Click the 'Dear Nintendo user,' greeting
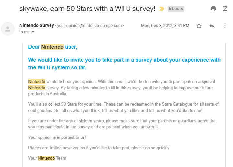 click(53, 47)
